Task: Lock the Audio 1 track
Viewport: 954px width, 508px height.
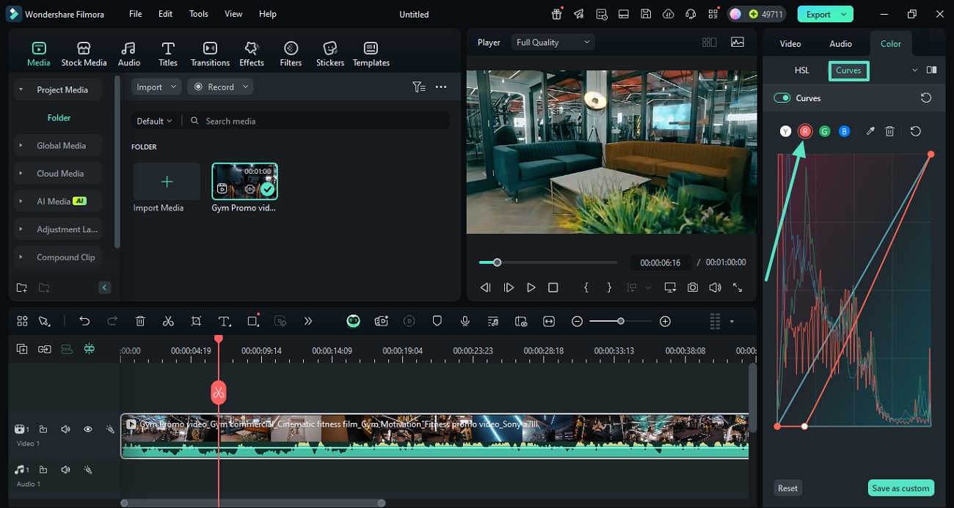Action: (x=43, y=470)
